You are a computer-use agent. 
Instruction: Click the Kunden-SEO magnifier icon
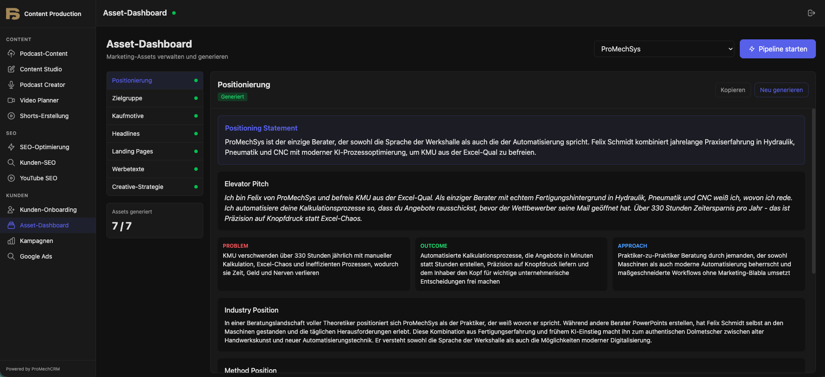point(11,163)
